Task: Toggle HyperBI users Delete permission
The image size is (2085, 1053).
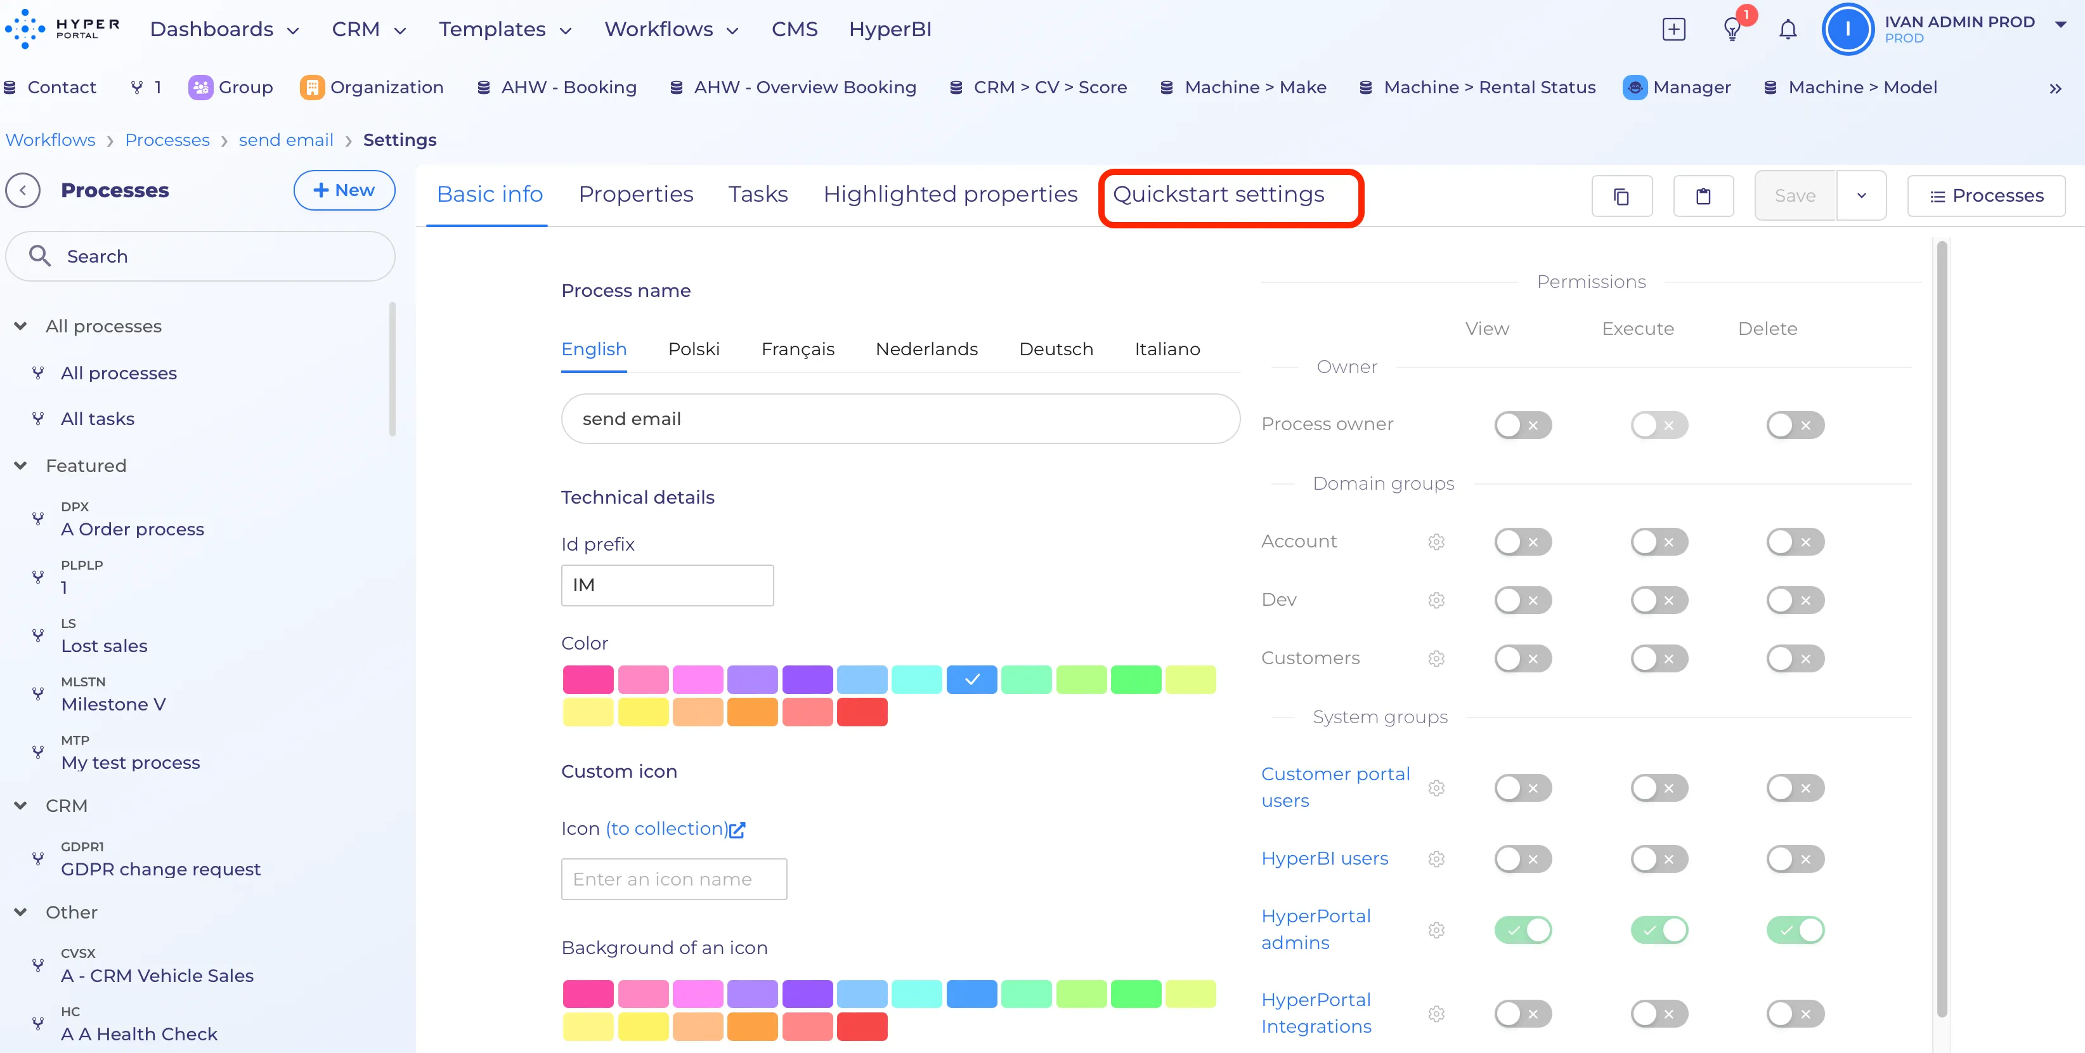Action: coord(1795,859)
